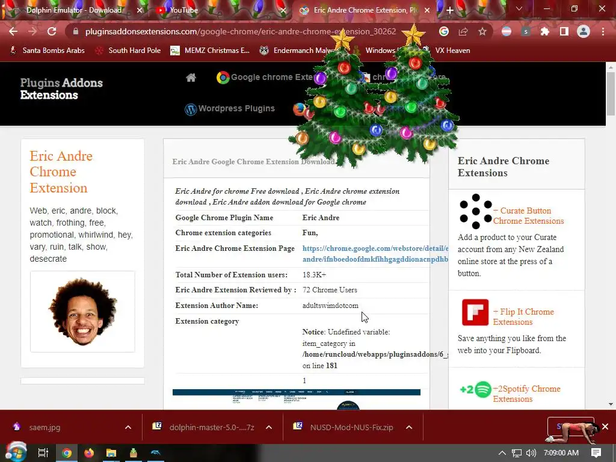This screenshot has width=616, height=462.
Task: Select the 'adultswimdotcom' author text
Action: click(x=330, y=306)
